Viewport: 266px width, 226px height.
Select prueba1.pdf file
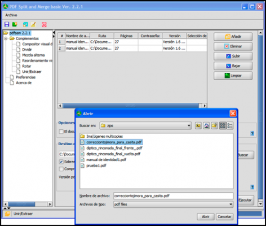tap(94, 166)
